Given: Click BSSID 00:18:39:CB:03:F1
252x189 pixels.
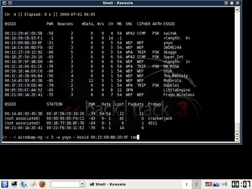Looking at the screenshot, I should point(24,38).
